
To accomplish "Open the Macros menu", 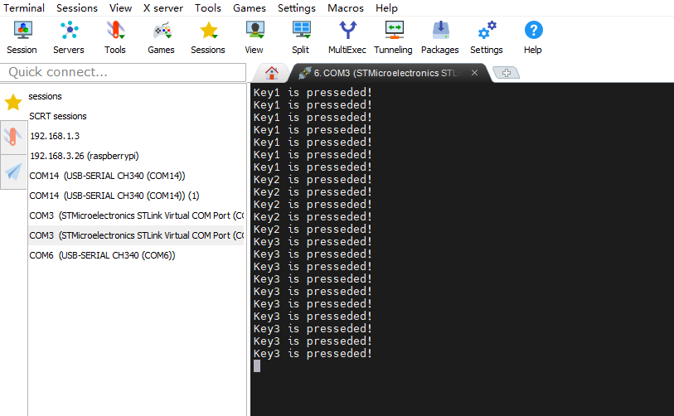I will pyautogui.click(x=345, y=8).
